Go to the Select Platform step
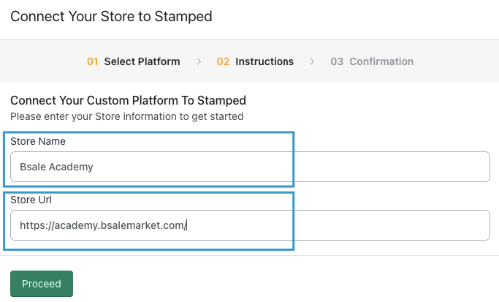The height and width of the screenshot is (302, 499). (x=142, y=61)
